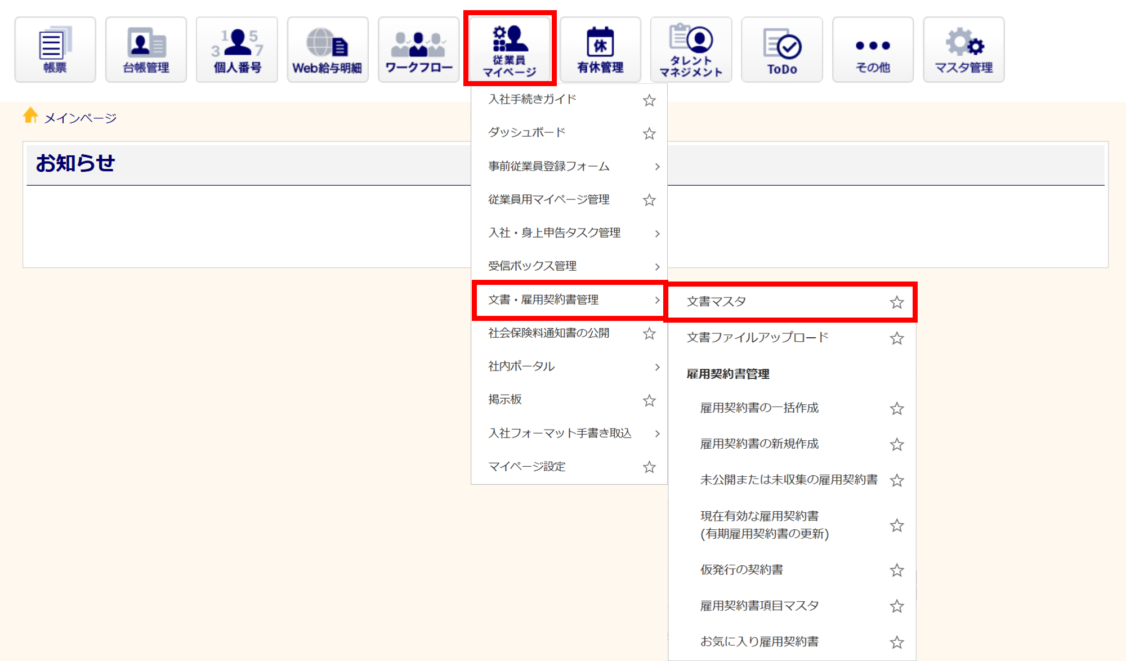Open the その他 more options button

coord(873,50)
